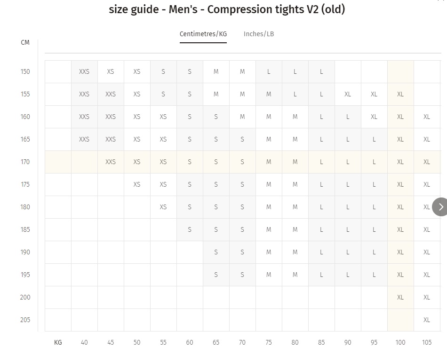Viewport: 447px width, 347px height.
Task: Click the size guide title heading
Action: 227,9
